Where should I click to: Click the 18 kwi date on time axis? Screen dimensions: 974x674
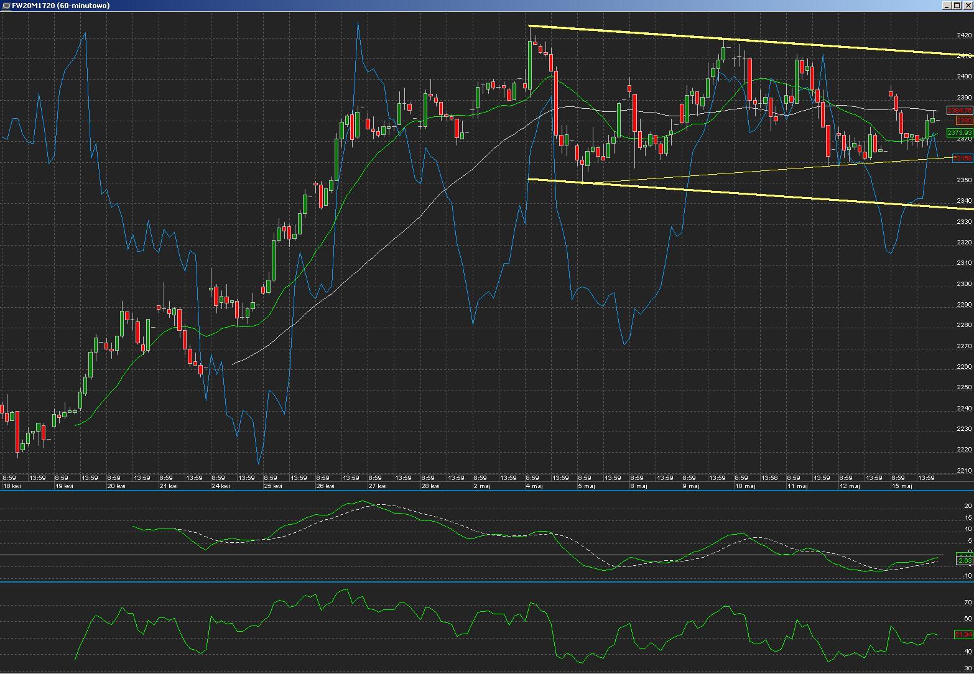tap(12, 486)
